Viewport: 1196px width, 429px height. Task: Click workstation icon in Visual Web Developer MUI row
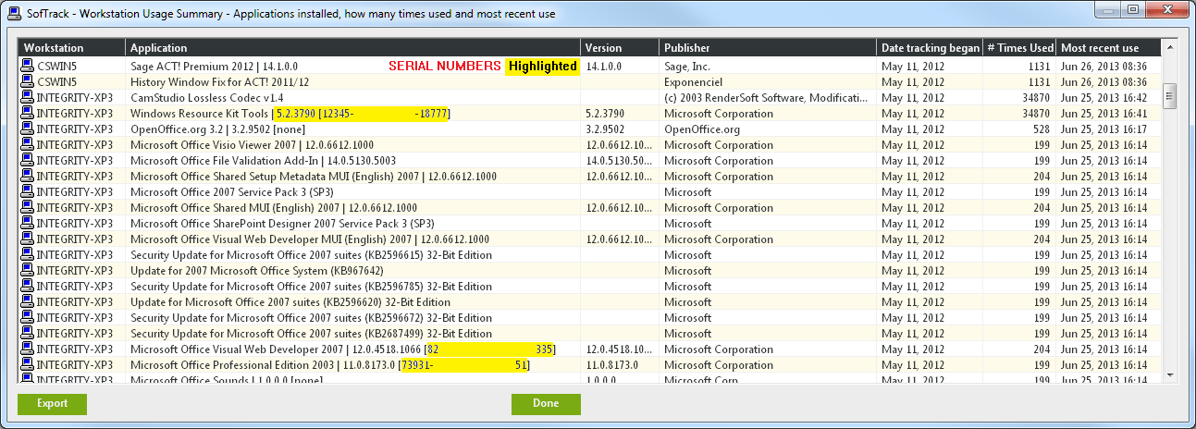(x=27, y=239)
